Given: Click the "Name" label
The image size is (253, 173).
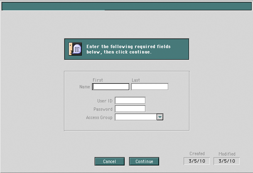Looking at the screenshot, I should click(x=85, y=87).
